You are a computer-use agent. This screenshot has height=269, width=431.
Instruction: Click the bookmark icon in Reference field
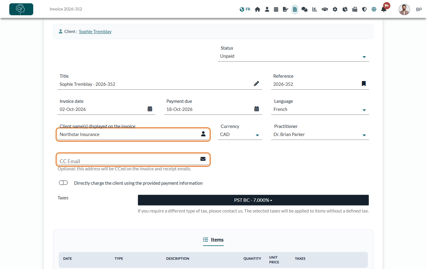[x=364, y=84]
